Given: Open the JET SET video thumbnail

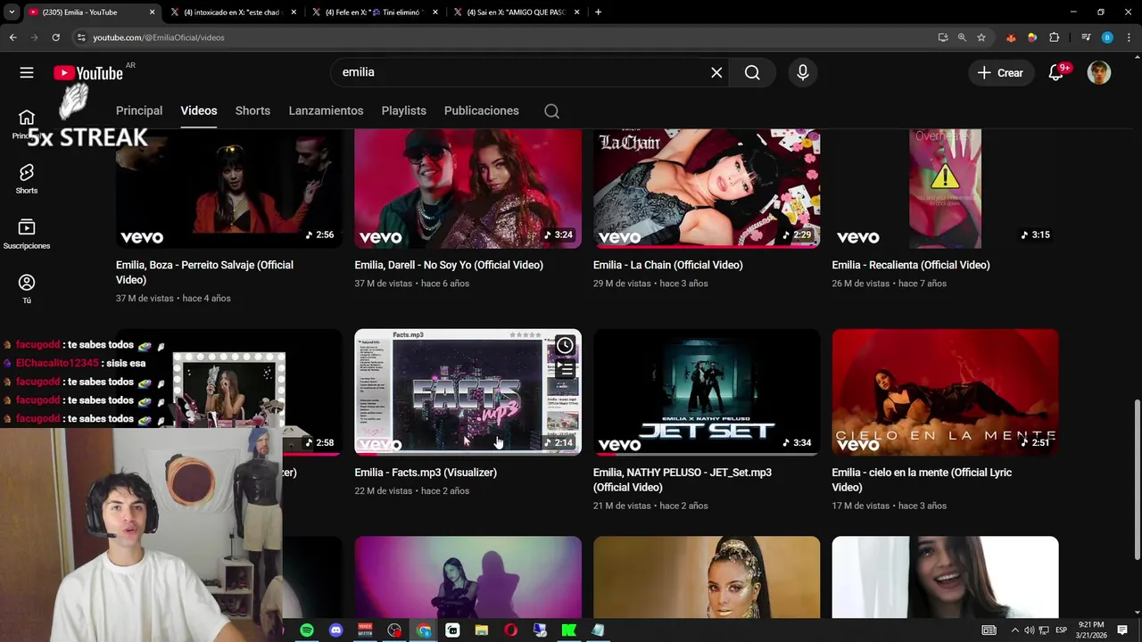Looking at the screenshot, I should (x=707, y=392).
